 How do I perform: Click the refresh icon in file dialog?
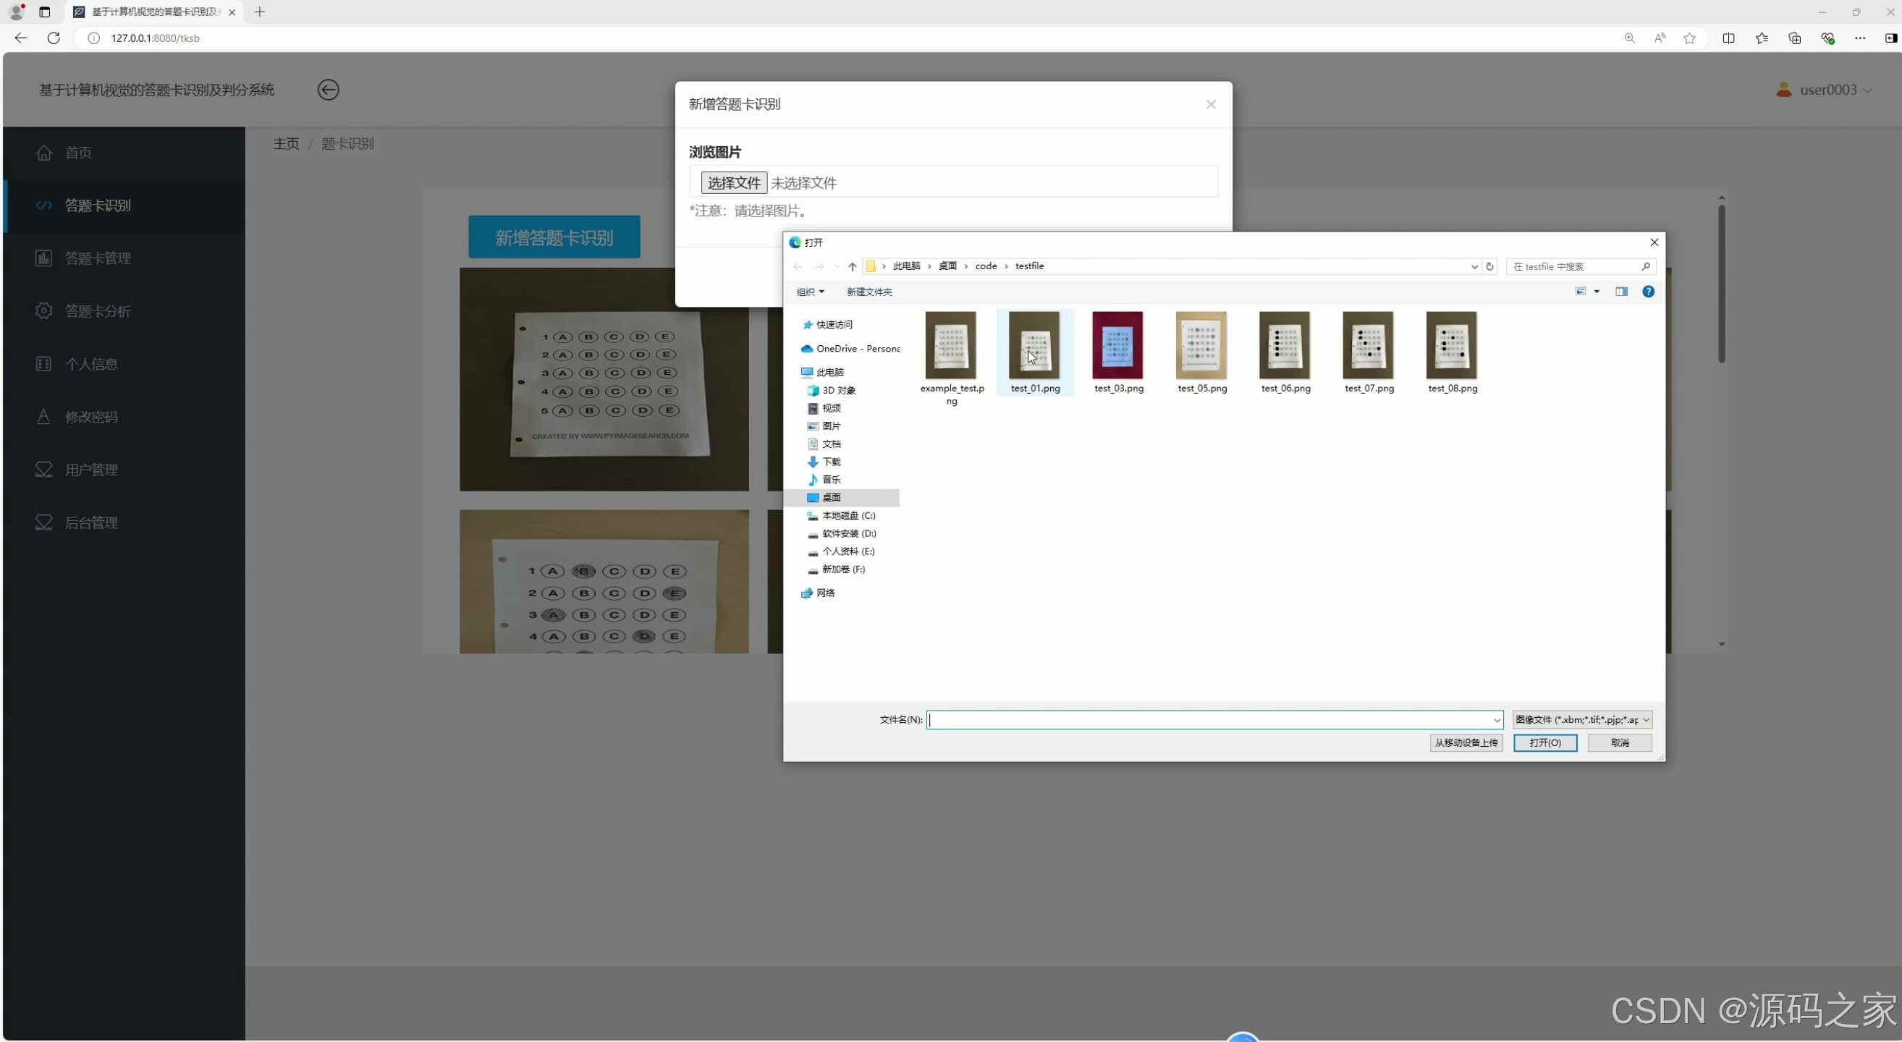(x=1489, y=266)
